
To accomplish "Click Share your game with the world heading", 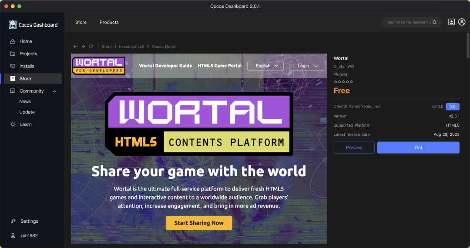I will pyautogui.click(x=199, y=171).
